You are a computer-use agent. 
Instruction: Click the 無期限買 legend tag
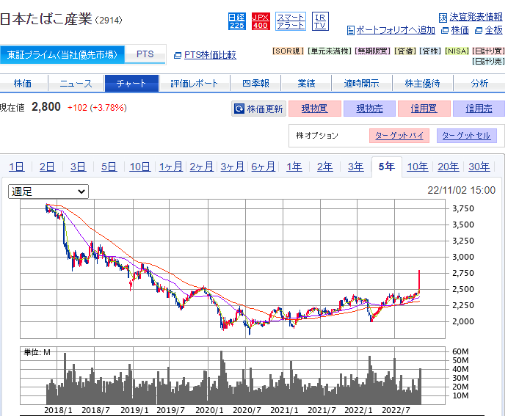point(373,51)
